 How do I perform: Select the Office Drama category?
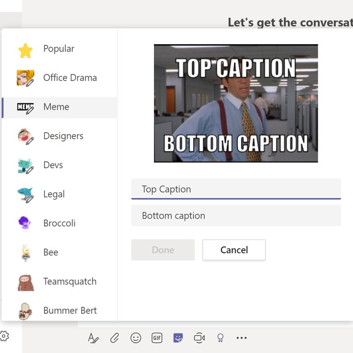tap(59, 78)
